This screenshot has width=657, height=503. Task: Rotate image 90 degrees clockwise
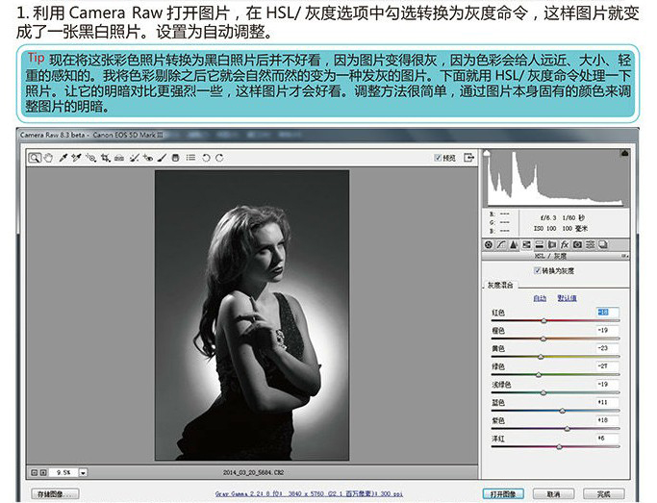pyautogui.click(x=219, y=158)
